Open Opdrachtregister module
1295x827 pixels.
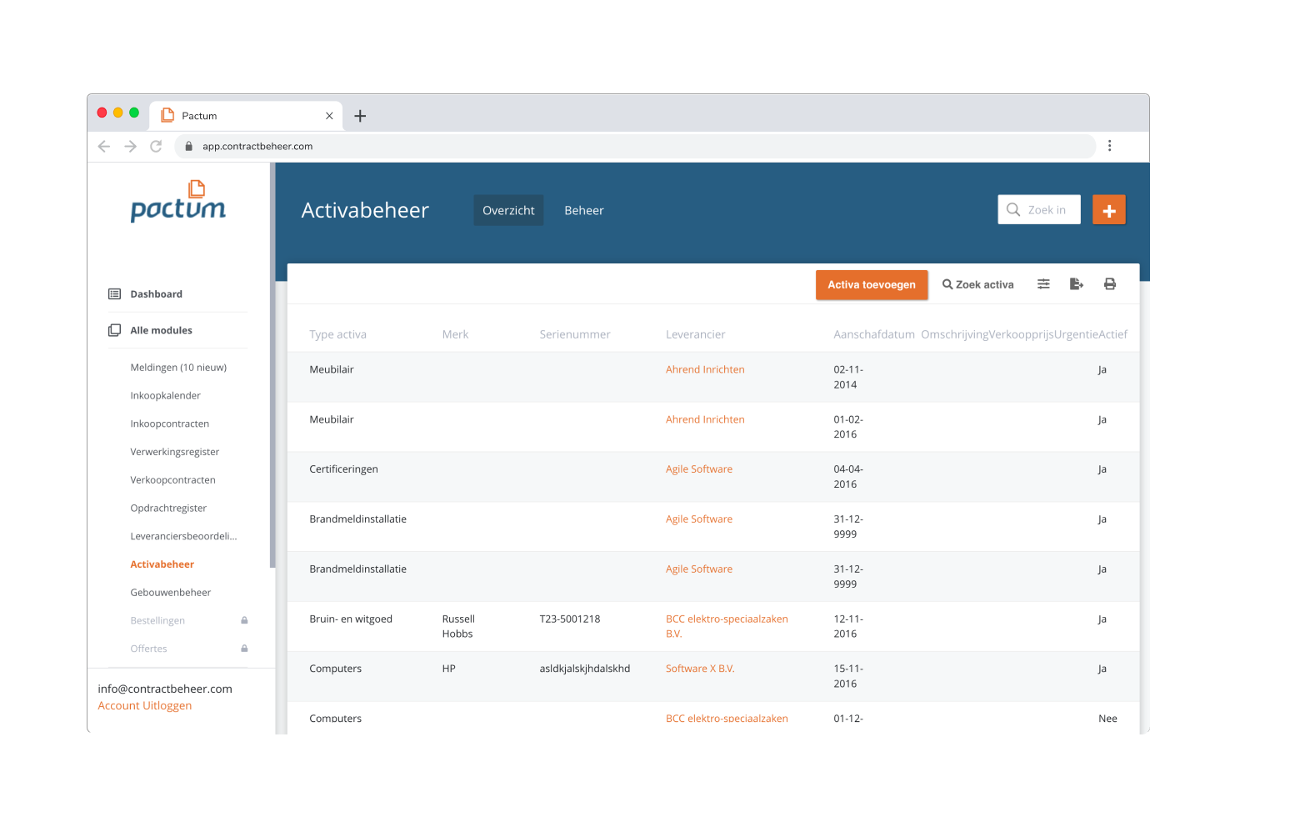pos(168,509)
